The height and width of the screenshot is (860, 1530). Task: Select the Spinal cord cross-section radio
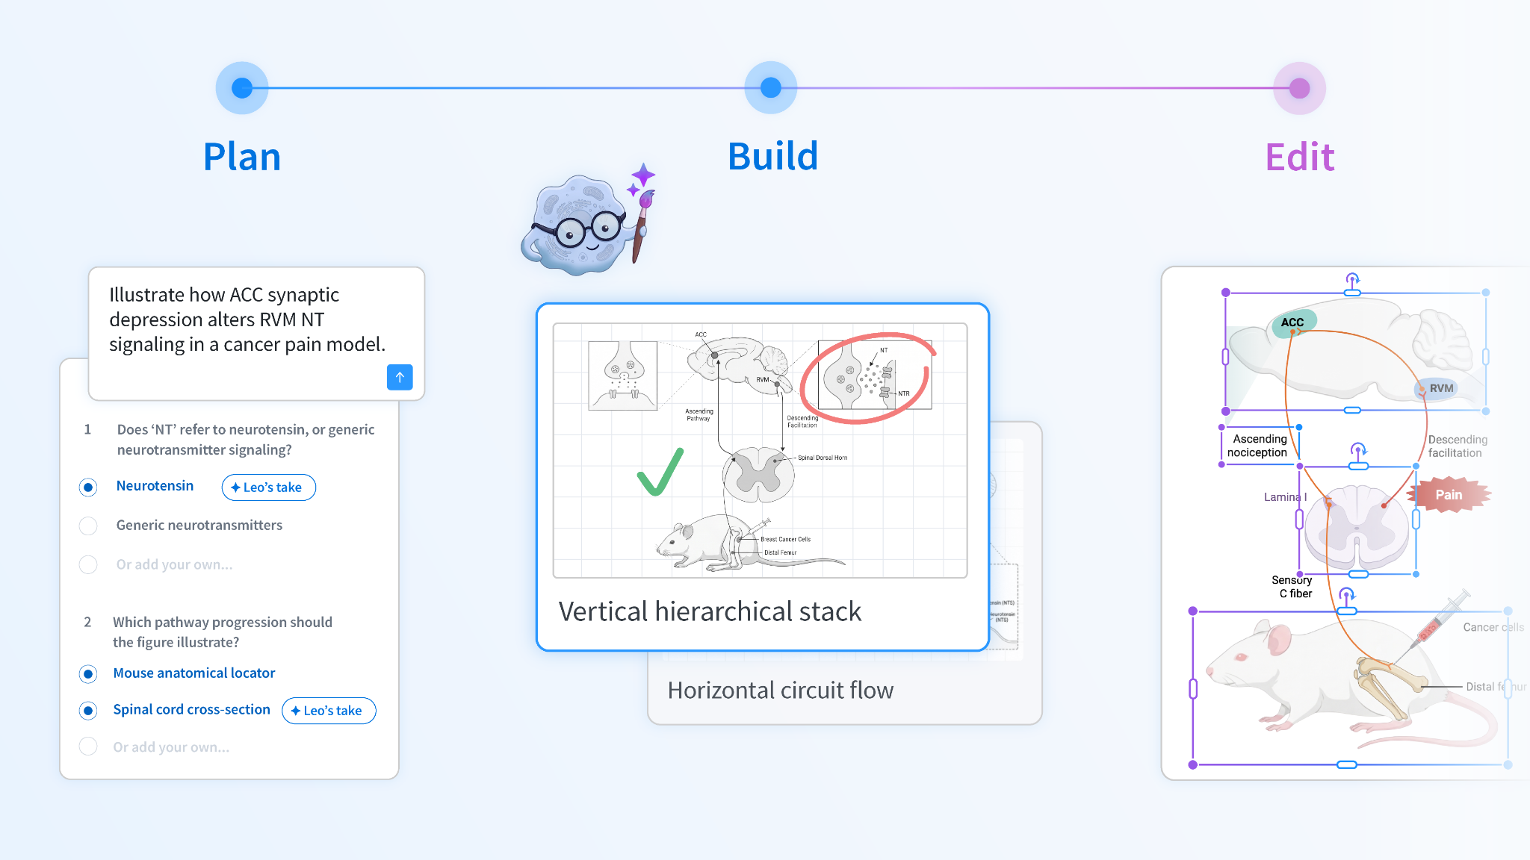point(88,710)
